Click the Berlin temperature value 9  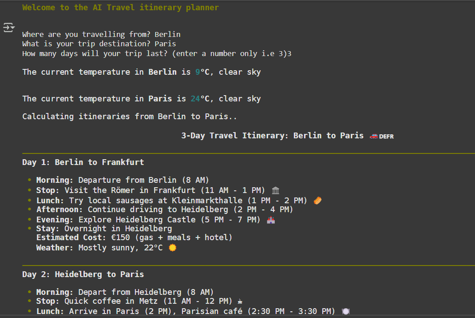(198, 72)
